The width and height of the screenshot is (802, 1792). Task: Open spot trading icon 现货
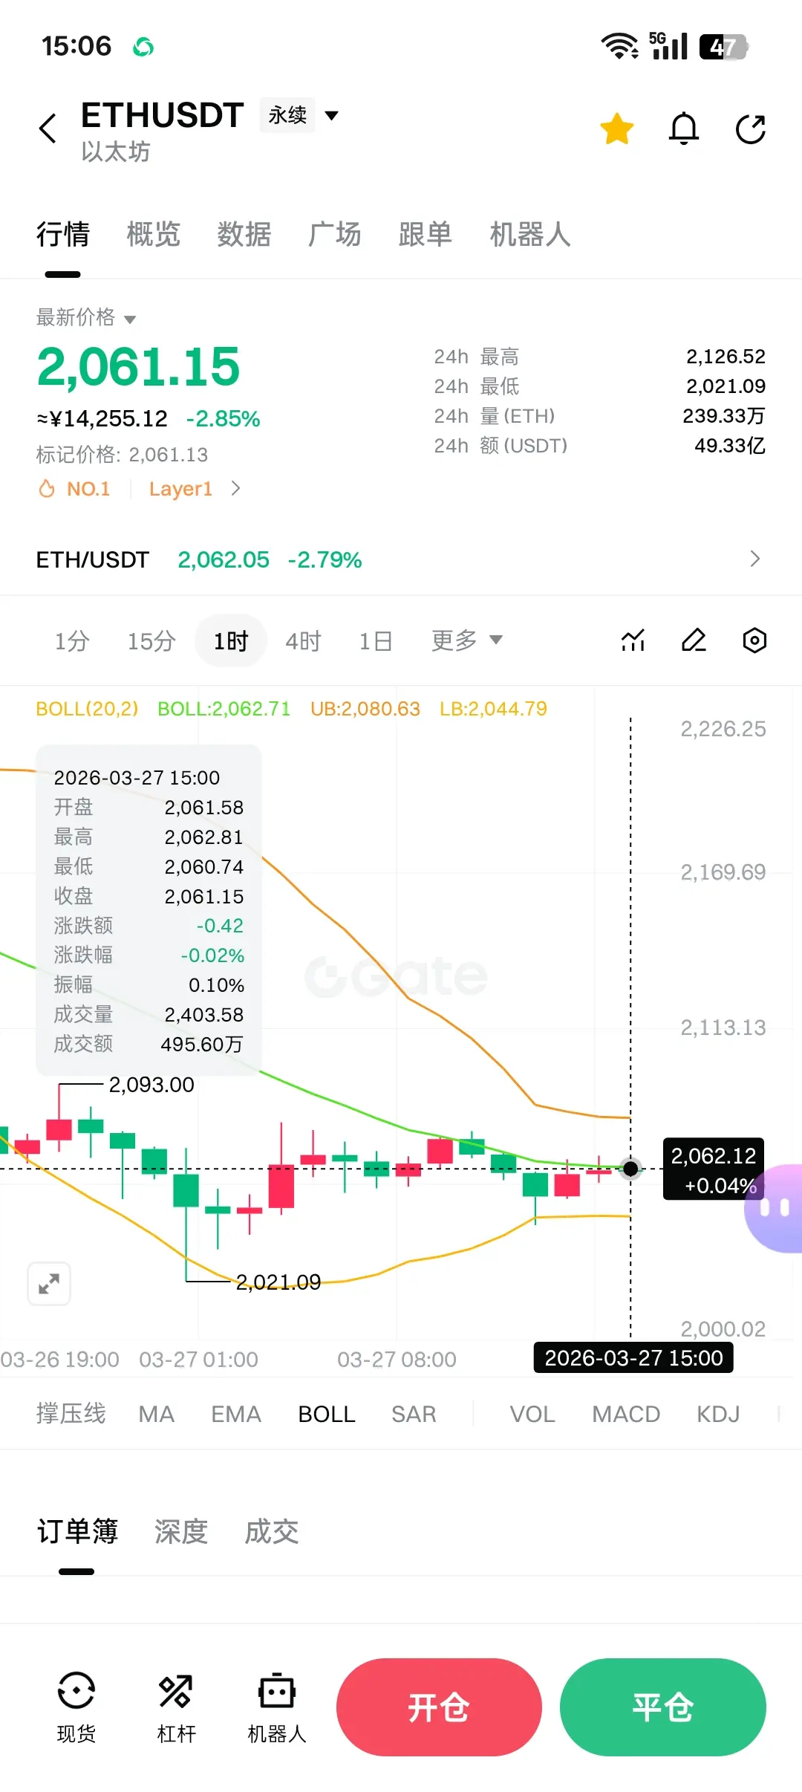pos(76,1707)
